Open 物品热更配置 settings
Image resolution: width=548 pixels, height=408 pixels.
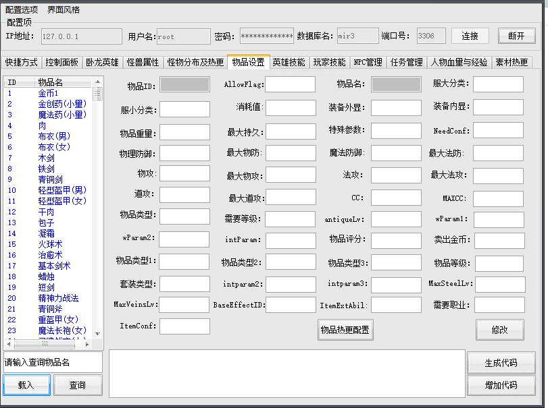[345, 330]
